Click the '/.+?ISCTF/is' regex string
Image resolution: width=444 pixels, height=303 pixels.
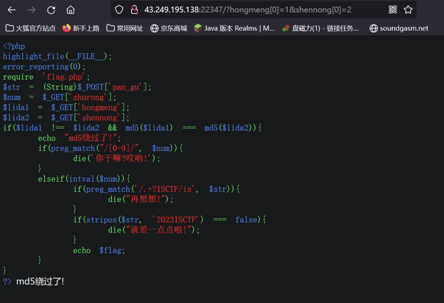(x=165, y=189)
